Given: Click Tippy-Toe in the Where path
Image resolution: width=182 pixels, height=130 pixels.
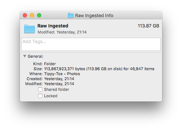Looking at the screenshot, I should (53, 74).
